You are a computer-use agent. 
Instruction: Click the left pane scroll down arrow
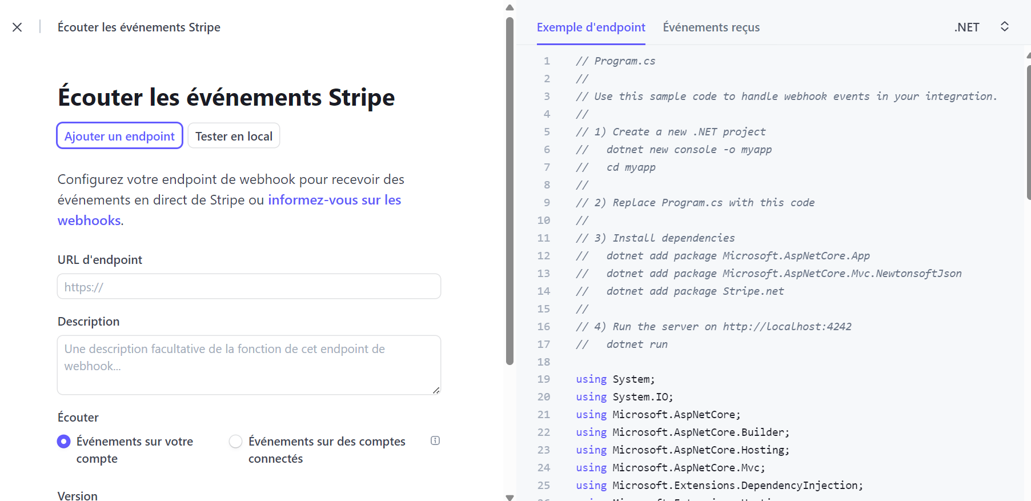[510, 498]
